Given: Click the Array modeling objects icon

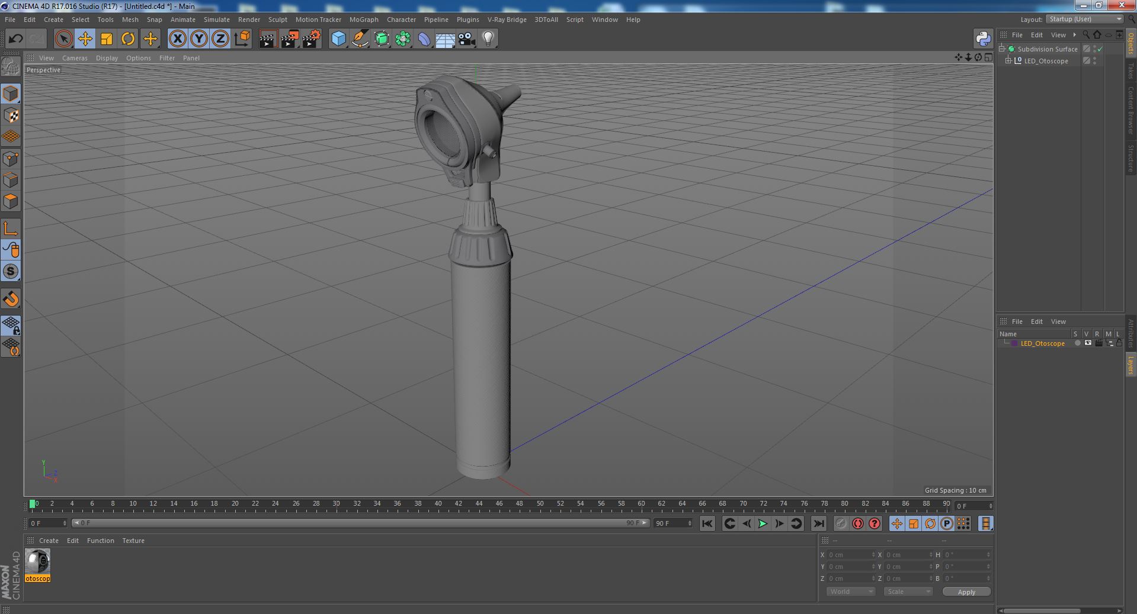Looking at the screenshot, I should [403, 39].
